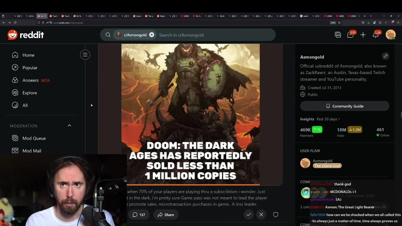Go back in browser

click(4, 23)
